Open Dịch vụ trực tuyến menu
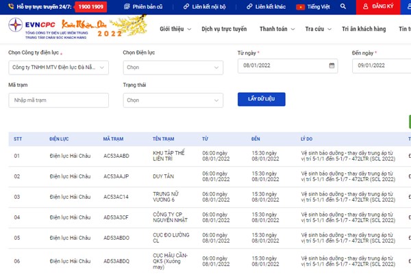Image resolution: width=411 pixels, height=274 pixels. pos(224,29)
